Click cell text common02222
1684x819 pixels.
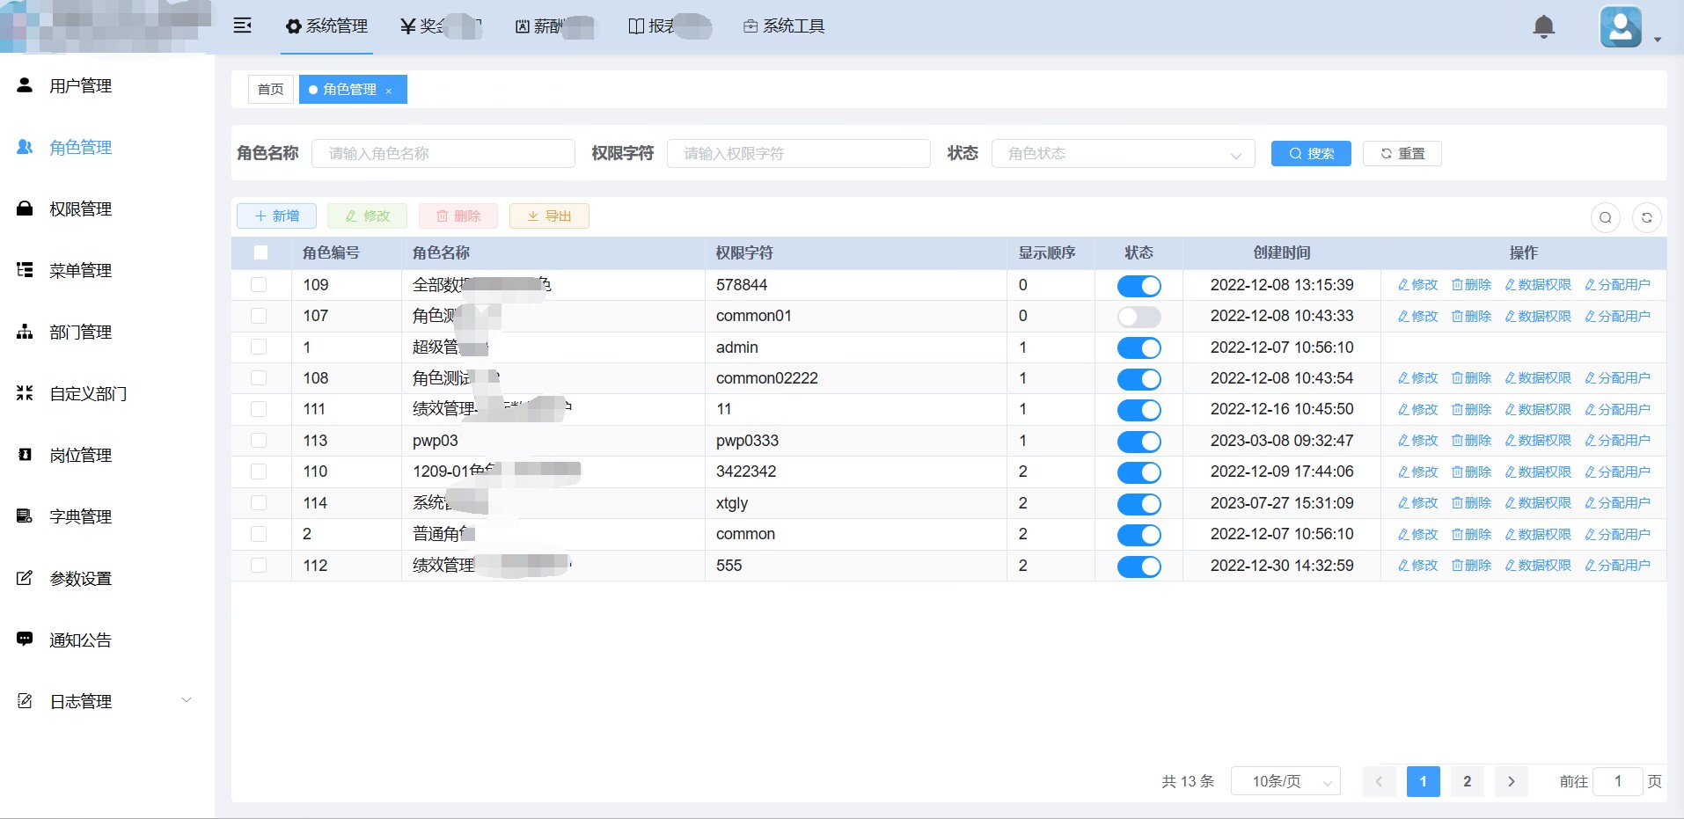(x=767, y=378)
